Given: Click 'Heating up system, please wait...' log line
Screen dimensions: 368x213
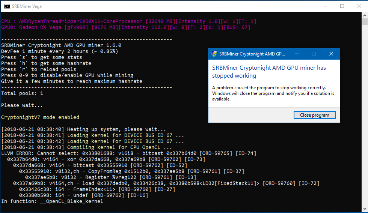Looking at the screenshot, I should (x=83, y=129).
